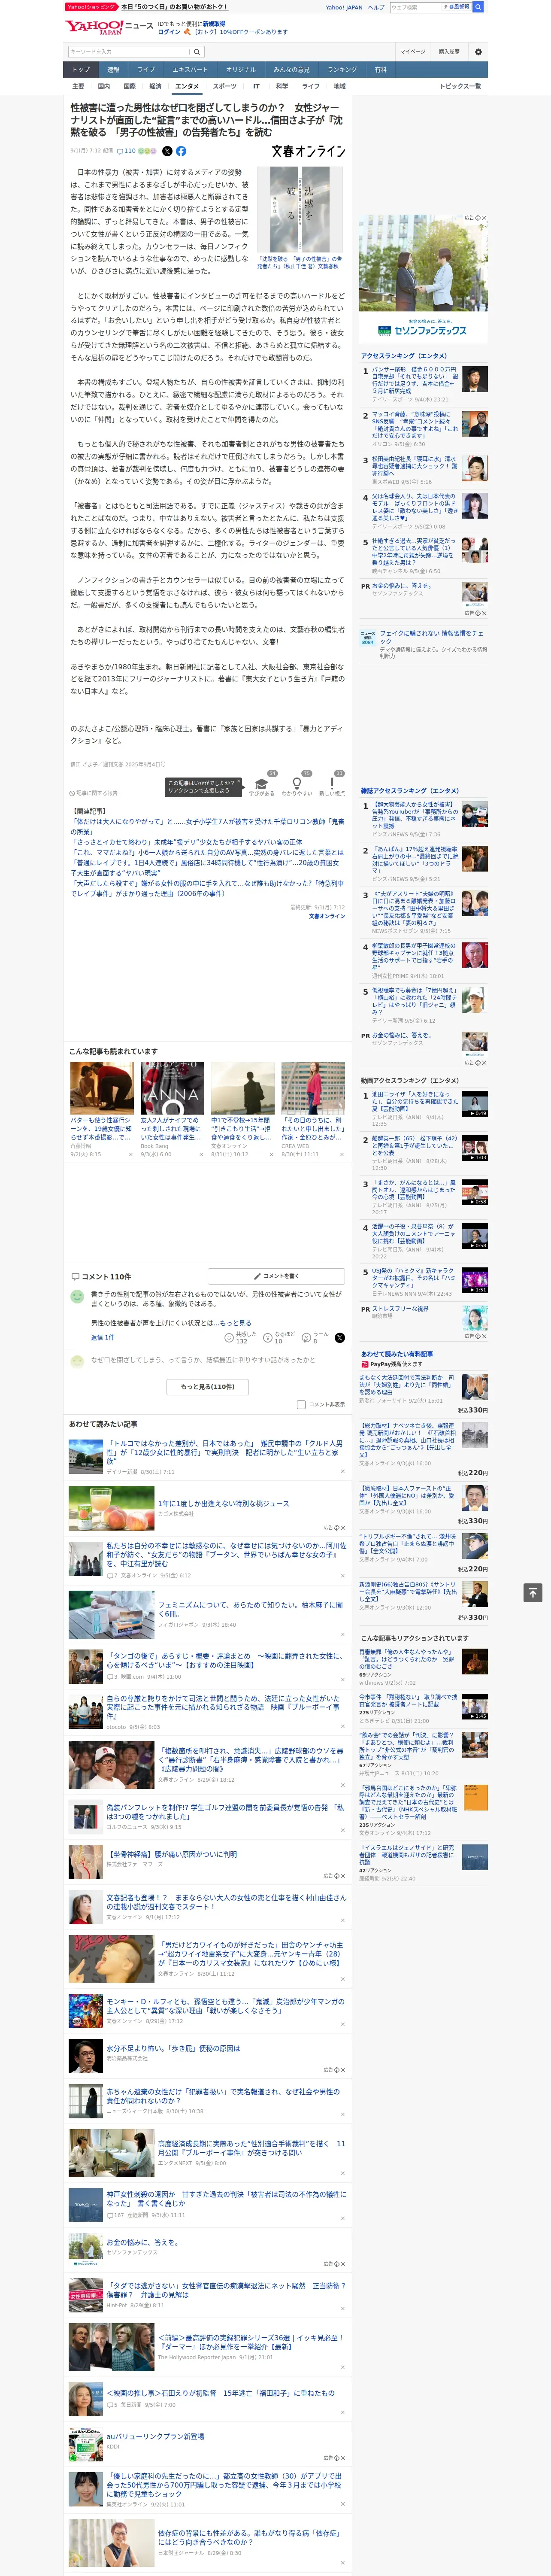Click the search magnifier next to keyword field
Screen dimensions: 551x2576
pos(197,51)
